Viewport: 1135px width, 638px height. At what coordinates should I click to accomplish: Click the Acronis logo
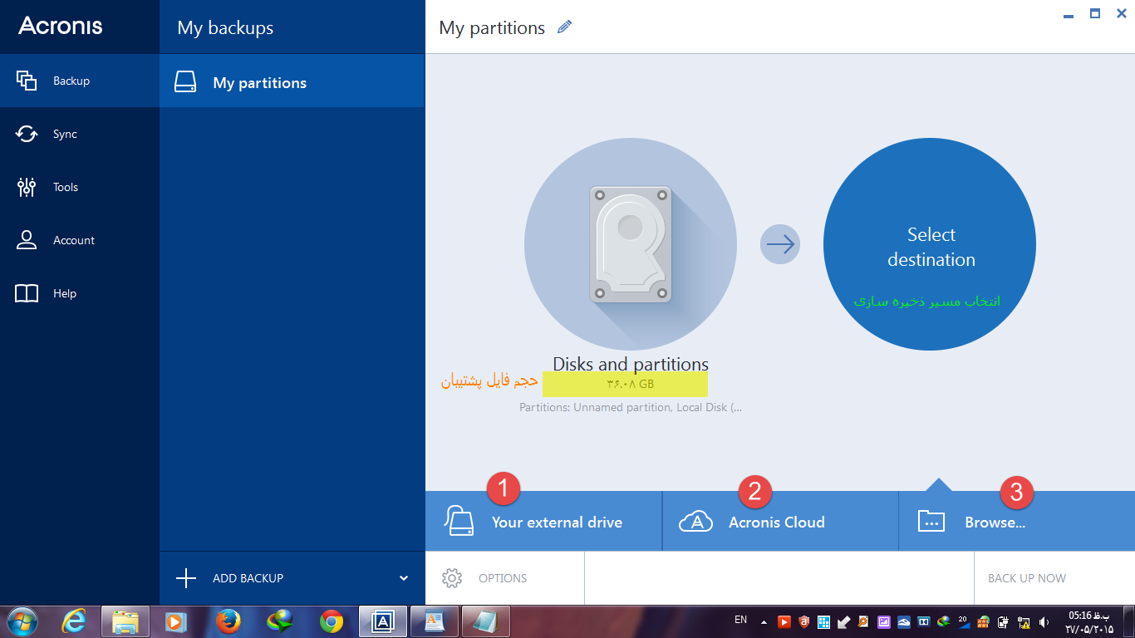click(x=61, y=26)
